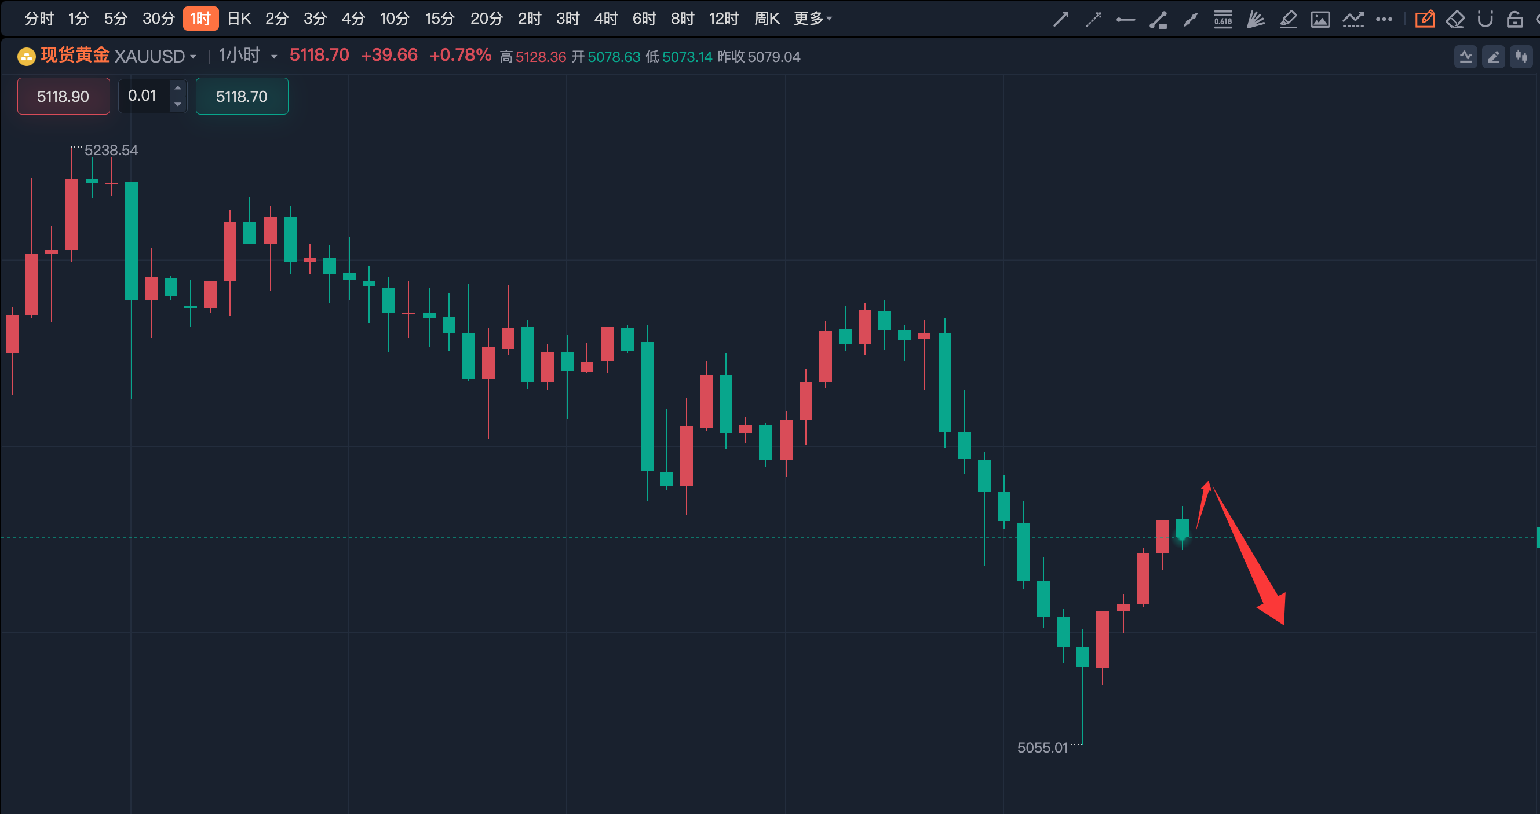Screen dimensions: 1540x814
Task: Select the fan lines drawing tool
Action: pos(1256,19)
